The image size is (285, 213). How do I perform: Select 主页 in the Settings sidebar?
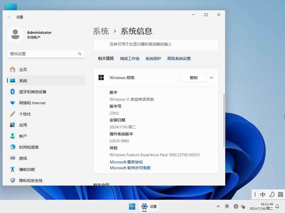pyautogui.click(x=23, y=69)
